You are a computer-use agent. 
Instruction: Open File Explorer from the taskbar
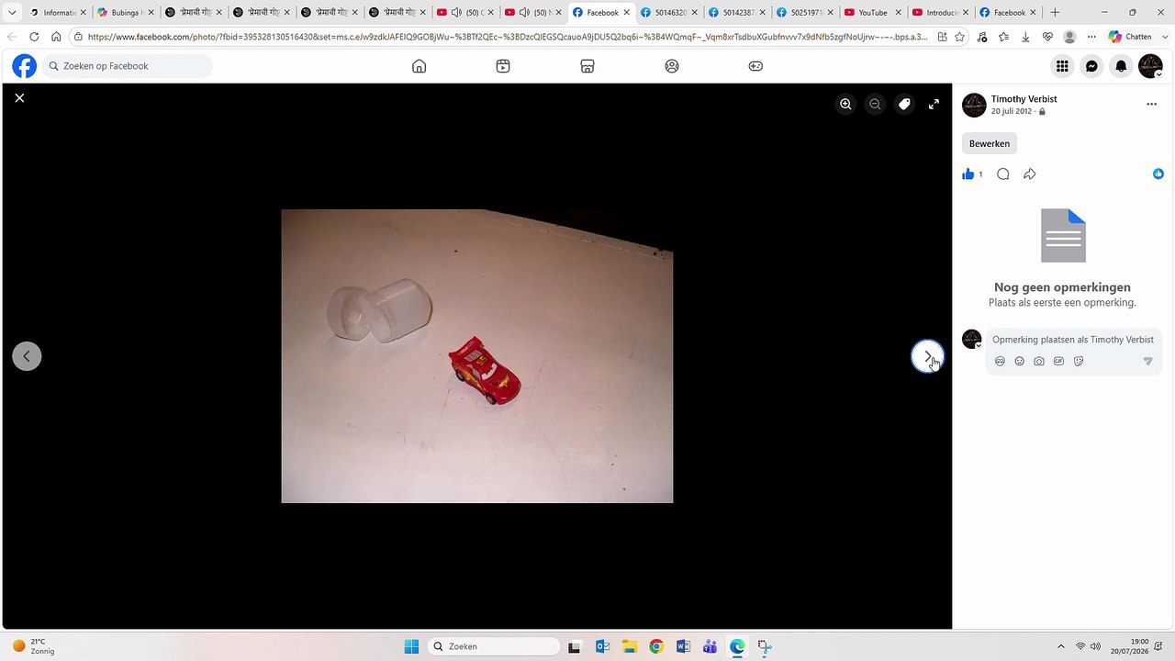[x=629, y=646]
